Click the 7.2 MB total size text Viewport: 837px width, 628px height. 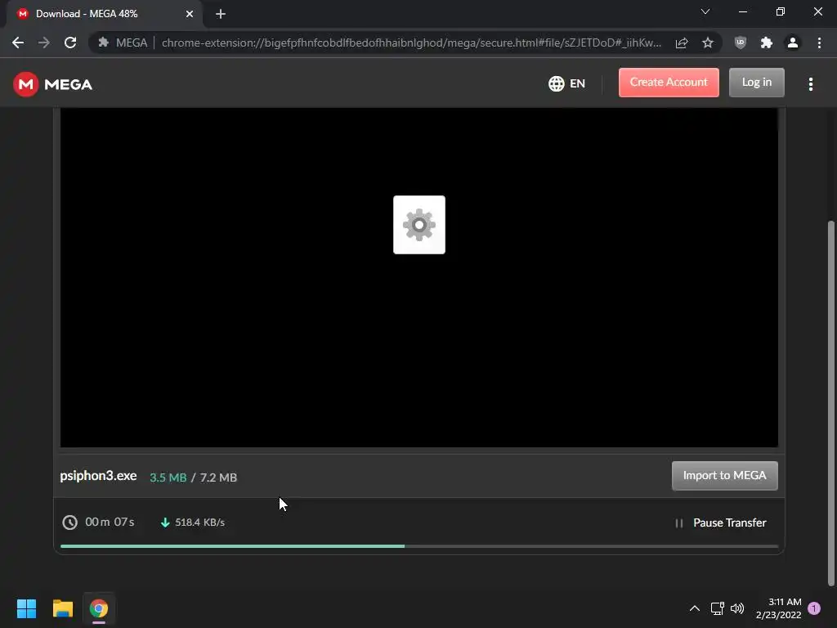[x=218, y=478]
